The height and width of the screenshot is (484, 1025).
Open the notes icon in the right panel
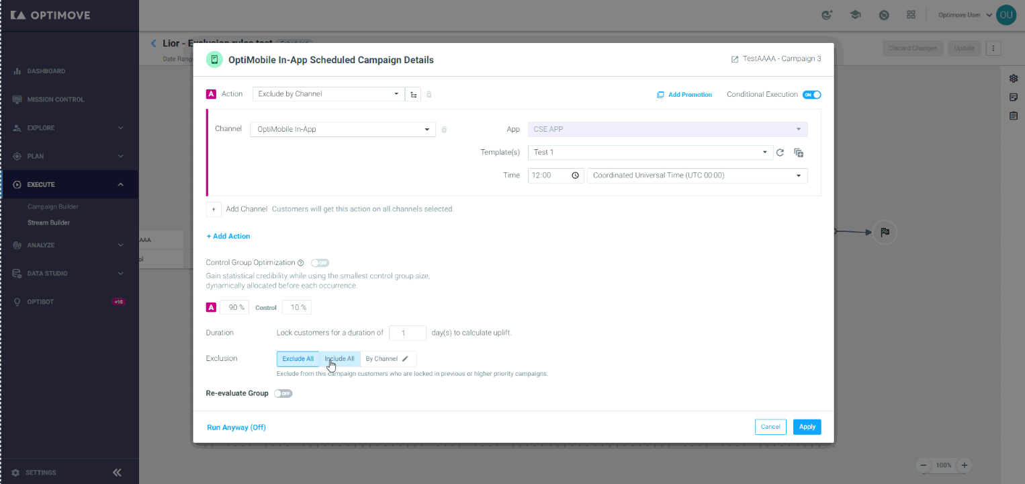click(1014, 97)
